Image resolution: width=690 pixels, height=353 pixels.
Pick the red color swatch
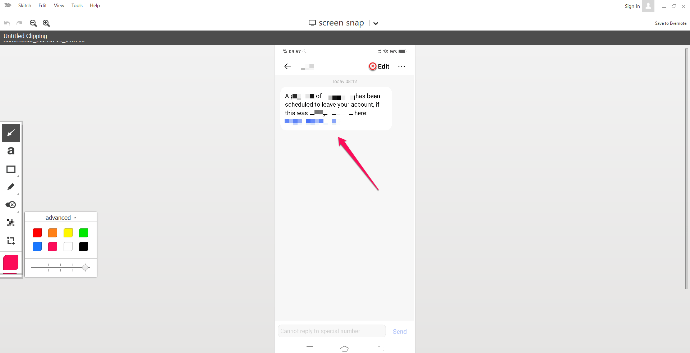(37, 233)
